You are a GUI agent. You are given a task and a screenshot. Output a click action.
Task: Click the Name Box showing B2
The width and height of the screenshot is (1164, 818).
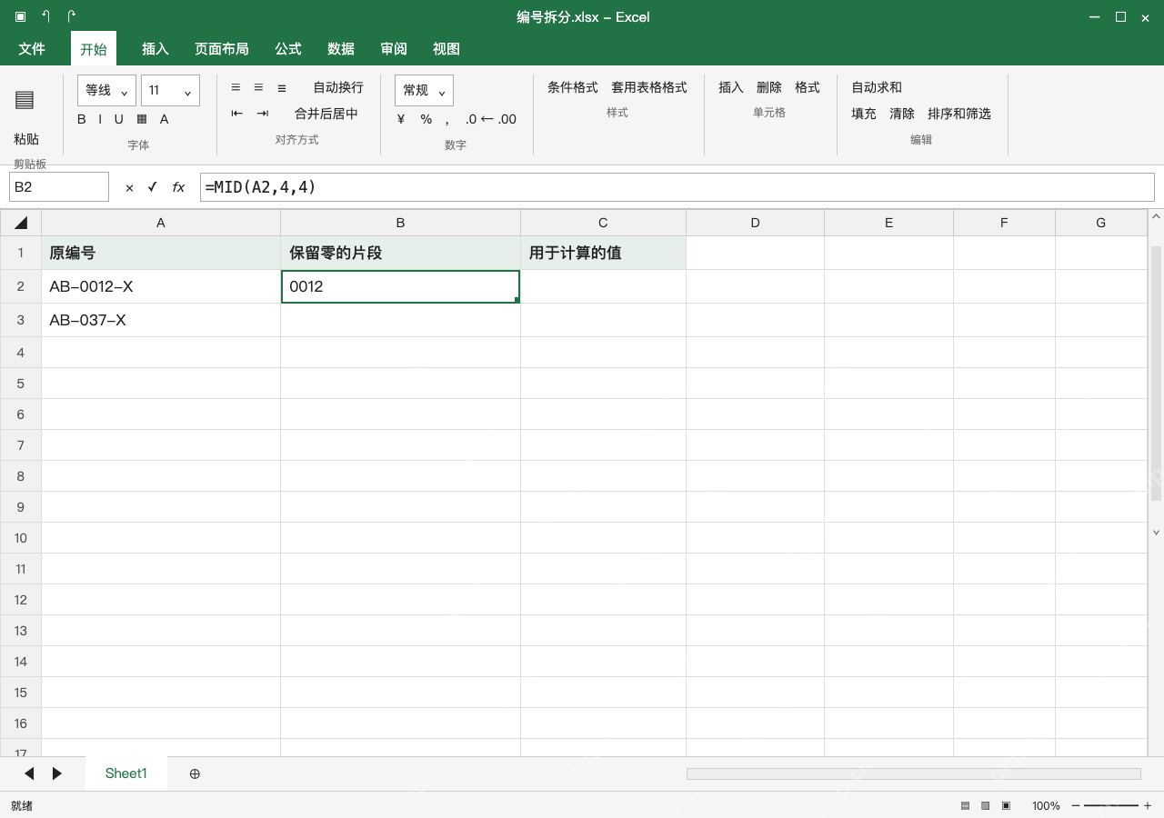pos(59,187)
